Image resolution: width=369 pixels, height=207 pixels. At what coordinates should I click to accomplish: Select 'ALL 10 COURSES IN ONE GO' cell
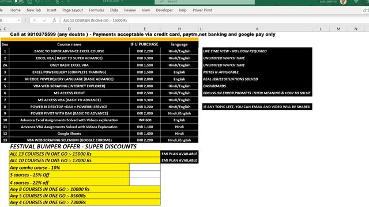pos(85,160)
